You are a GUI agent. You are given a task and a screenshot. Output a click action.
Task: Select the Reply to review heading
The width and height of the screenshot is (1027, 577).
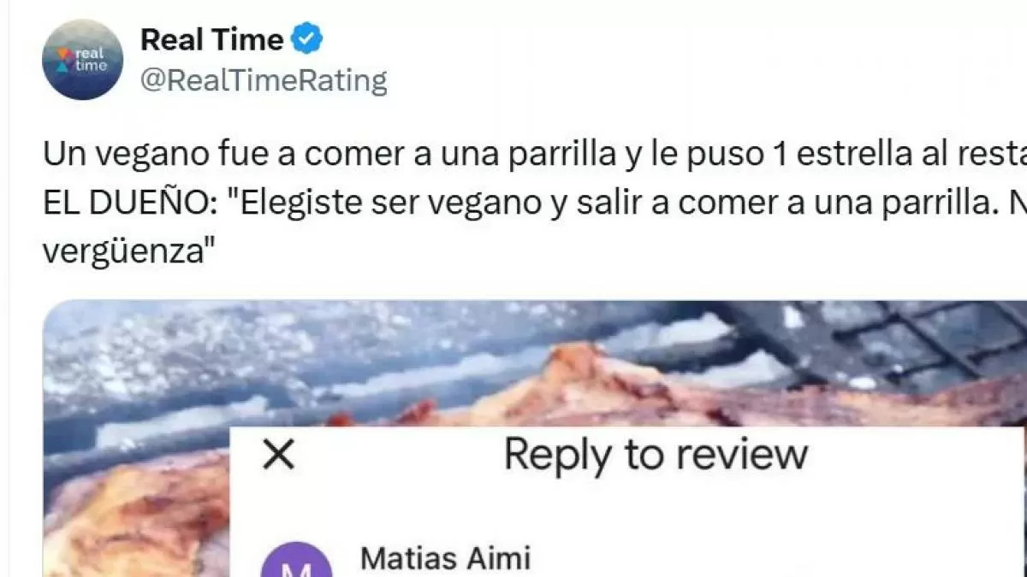(656, 454)
